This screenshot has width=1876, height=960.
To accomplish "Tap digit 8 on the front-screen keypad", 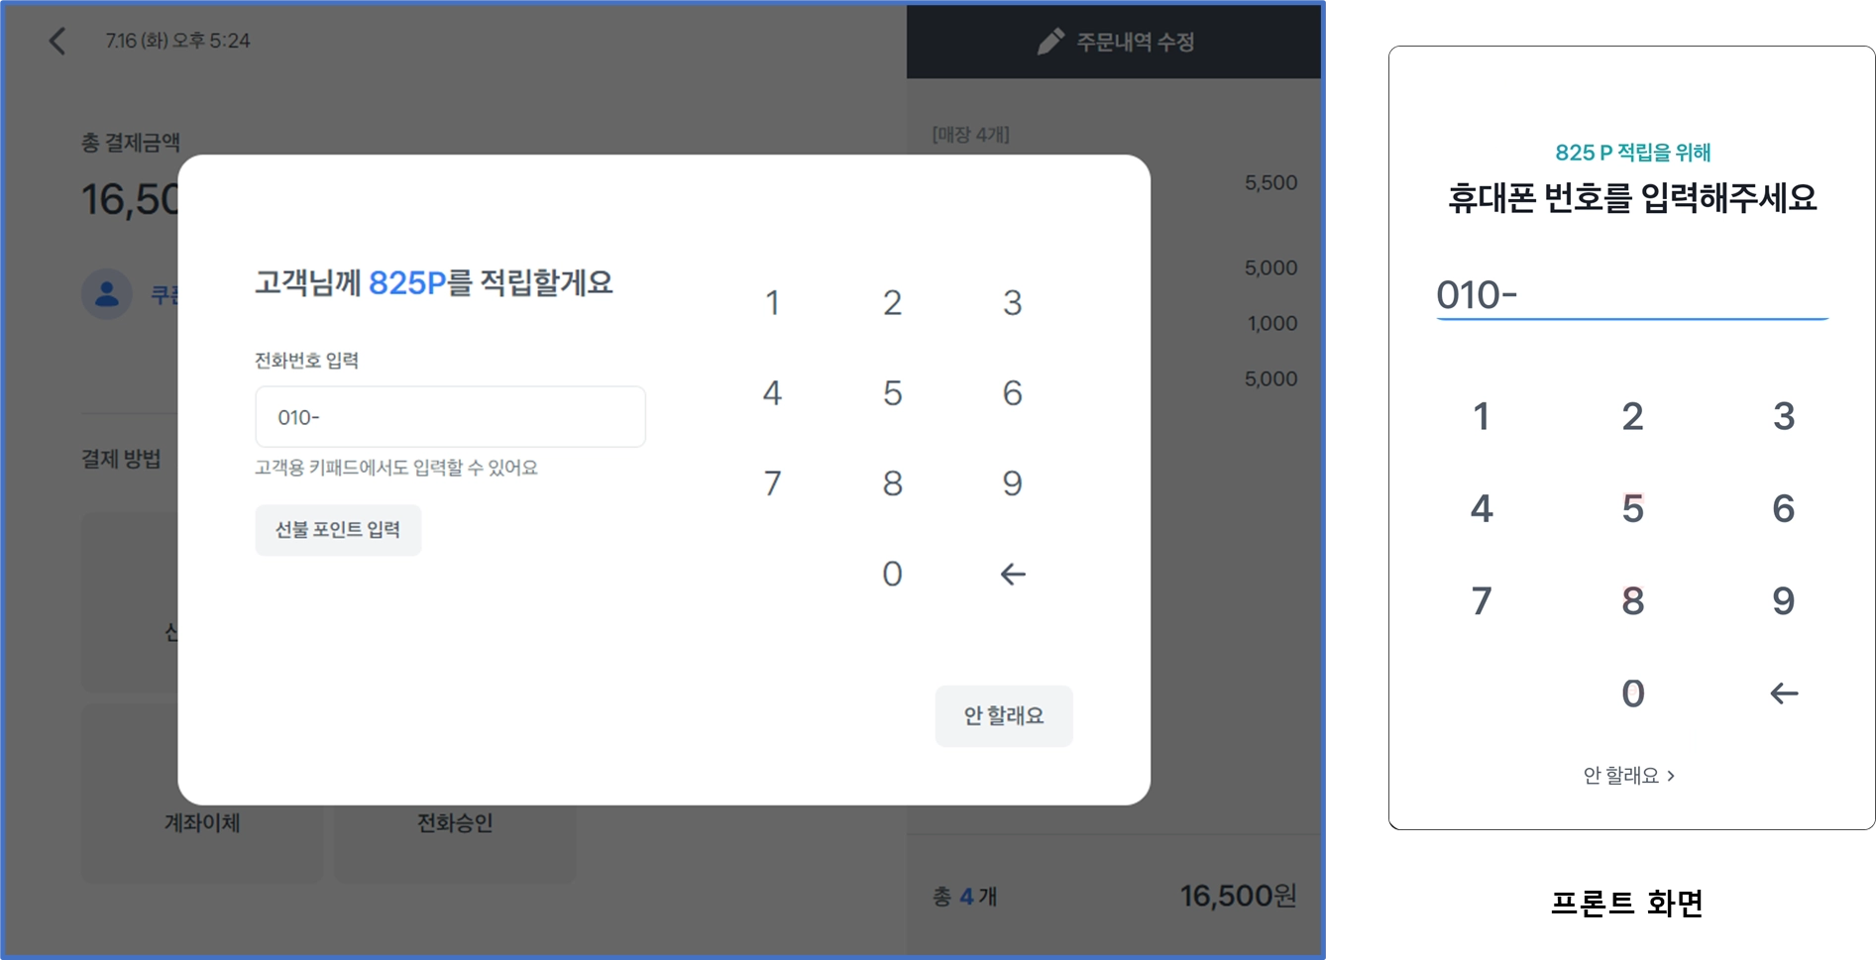I will [1633, 600].
